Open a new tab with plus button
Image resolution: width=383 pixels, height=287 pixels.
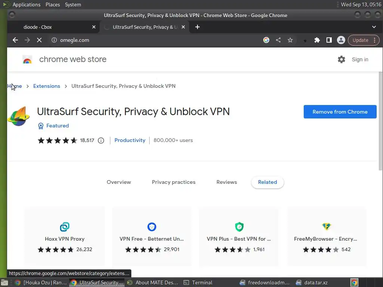point(197,27)
